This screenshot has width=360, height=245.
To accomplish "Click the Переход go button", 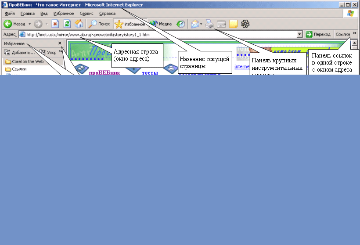I will coord(318,34).
